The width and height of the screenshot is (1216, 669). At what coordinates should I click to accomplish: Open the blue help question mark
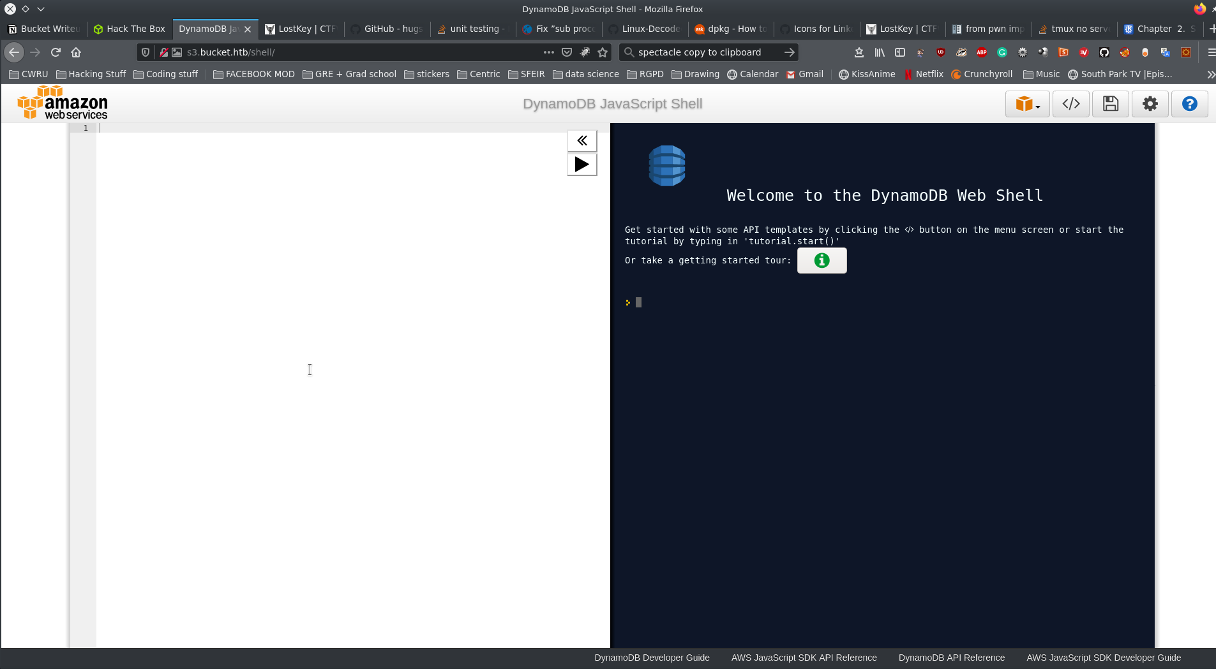[x=1189, y=104]
